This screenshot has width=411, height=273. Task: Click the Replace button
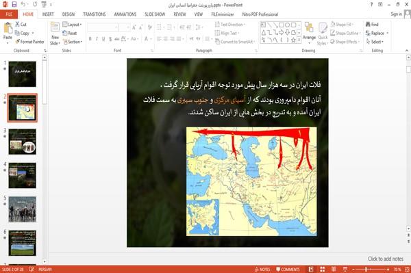point(375,33)
